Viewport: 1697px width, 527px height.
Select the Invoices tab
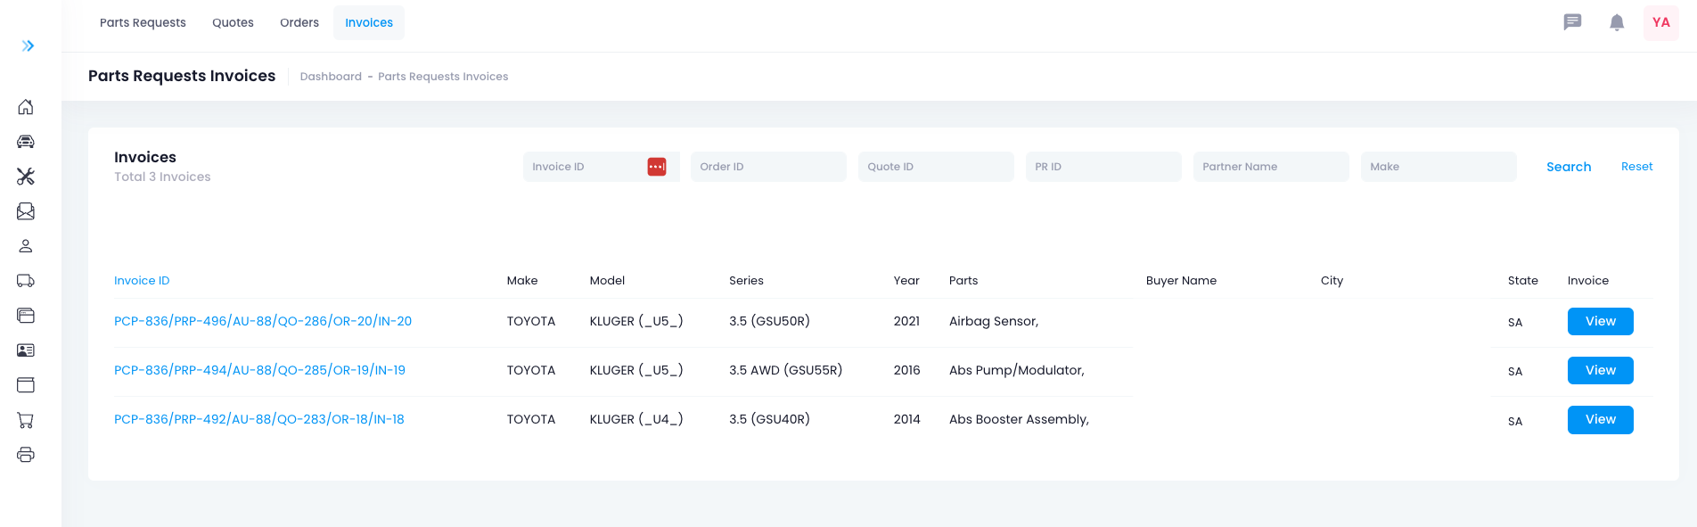(369, 22)
